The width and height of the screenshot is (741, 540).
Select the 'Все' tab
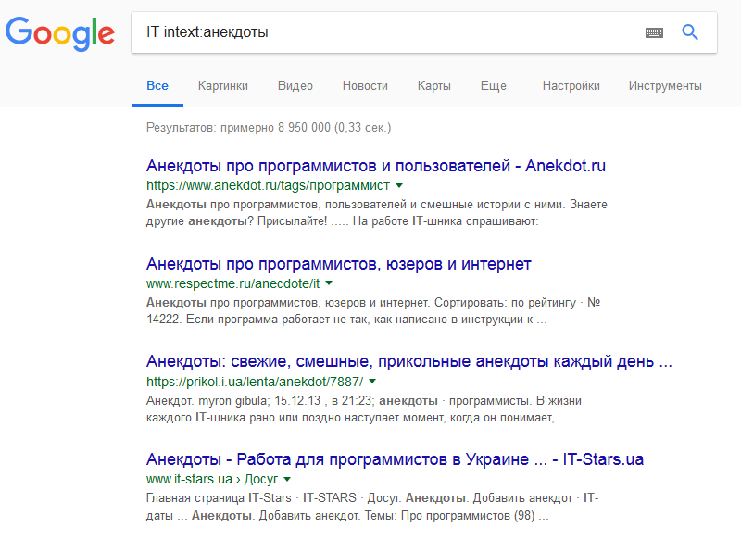pyautogui.click(x=157, y=86)
